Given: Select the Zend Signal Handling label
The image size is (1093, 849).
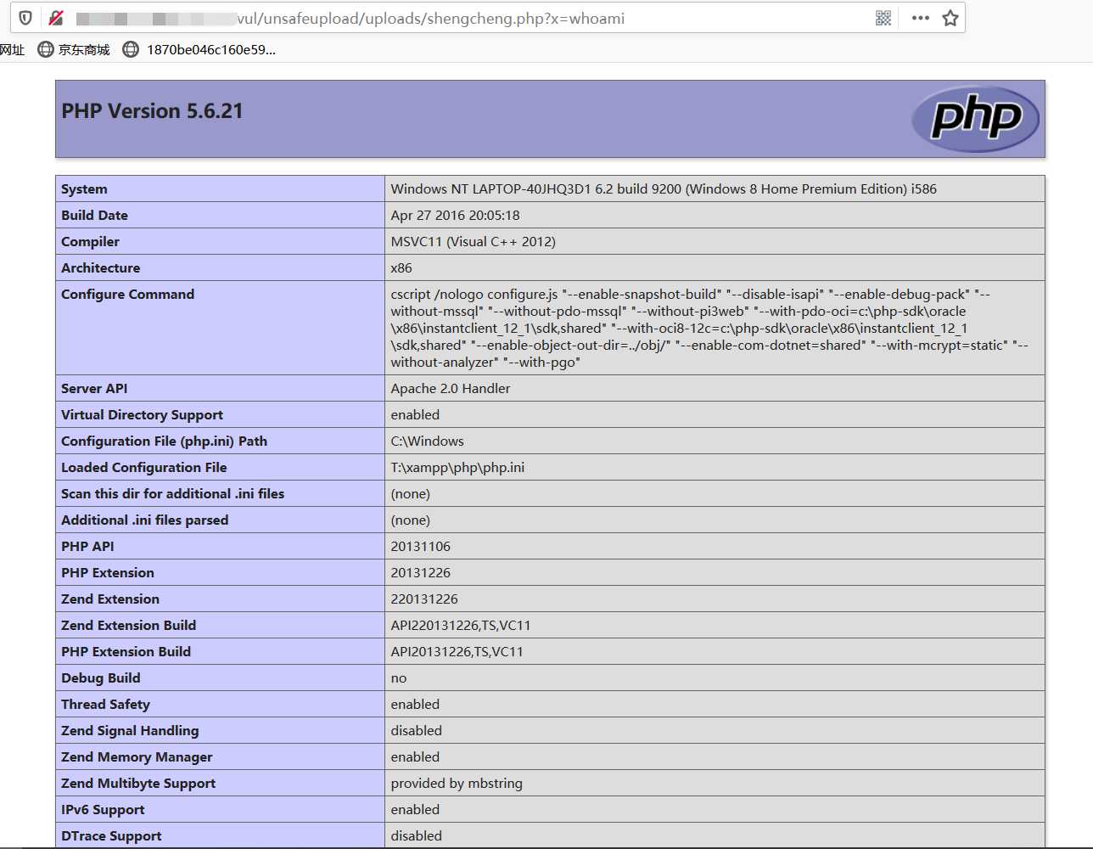Looking at the screenshot, I should click(x=130, y=730).
